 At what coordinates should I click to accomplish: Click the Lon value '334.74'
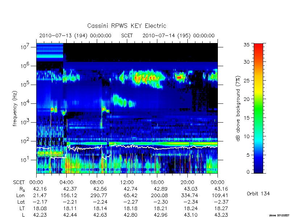pos(189,195)
